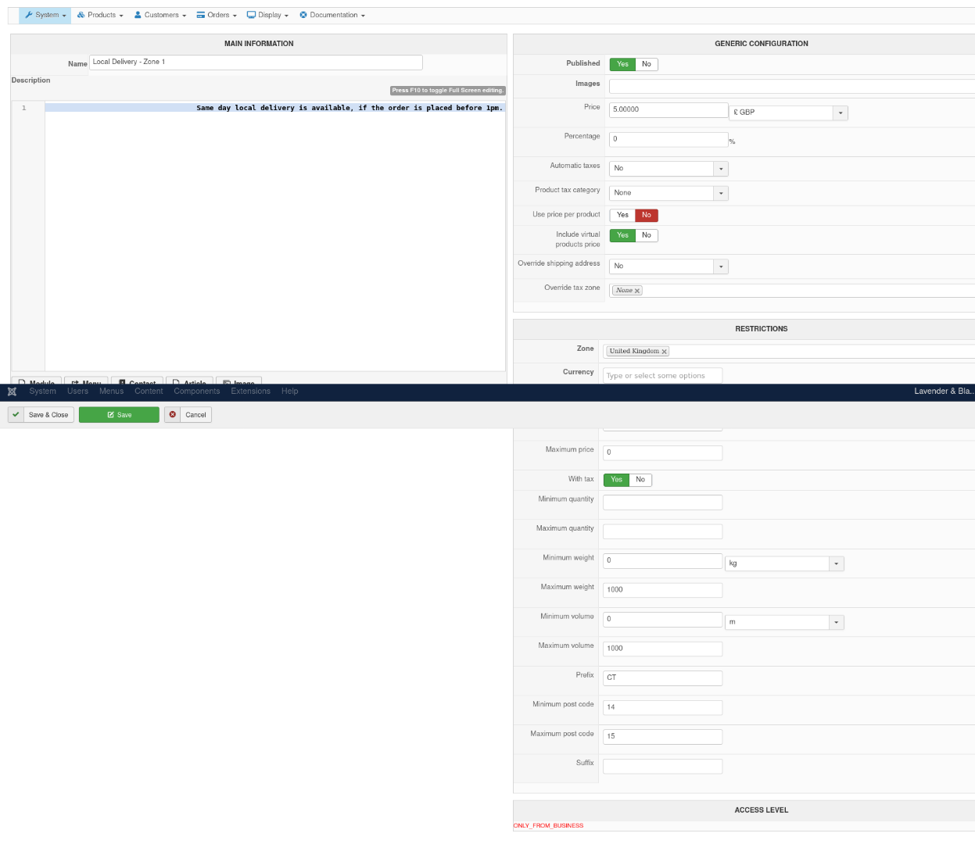Remove United Kingdom zone tag
This screenshot has width=975, height=844.
tap(665, 352)
